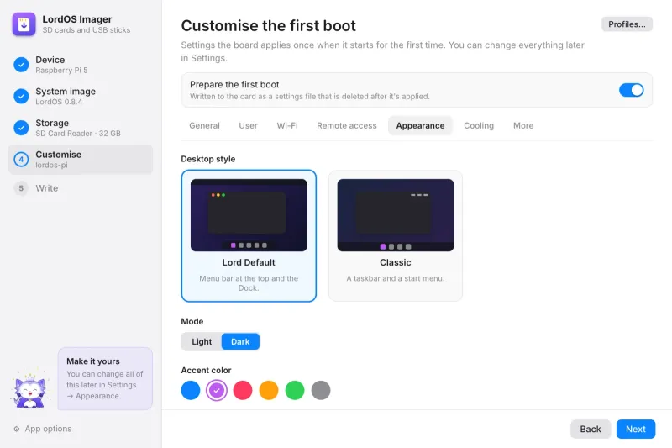
Task: Go to the Device Raspberry Pi 5 step
Action: 81,65
